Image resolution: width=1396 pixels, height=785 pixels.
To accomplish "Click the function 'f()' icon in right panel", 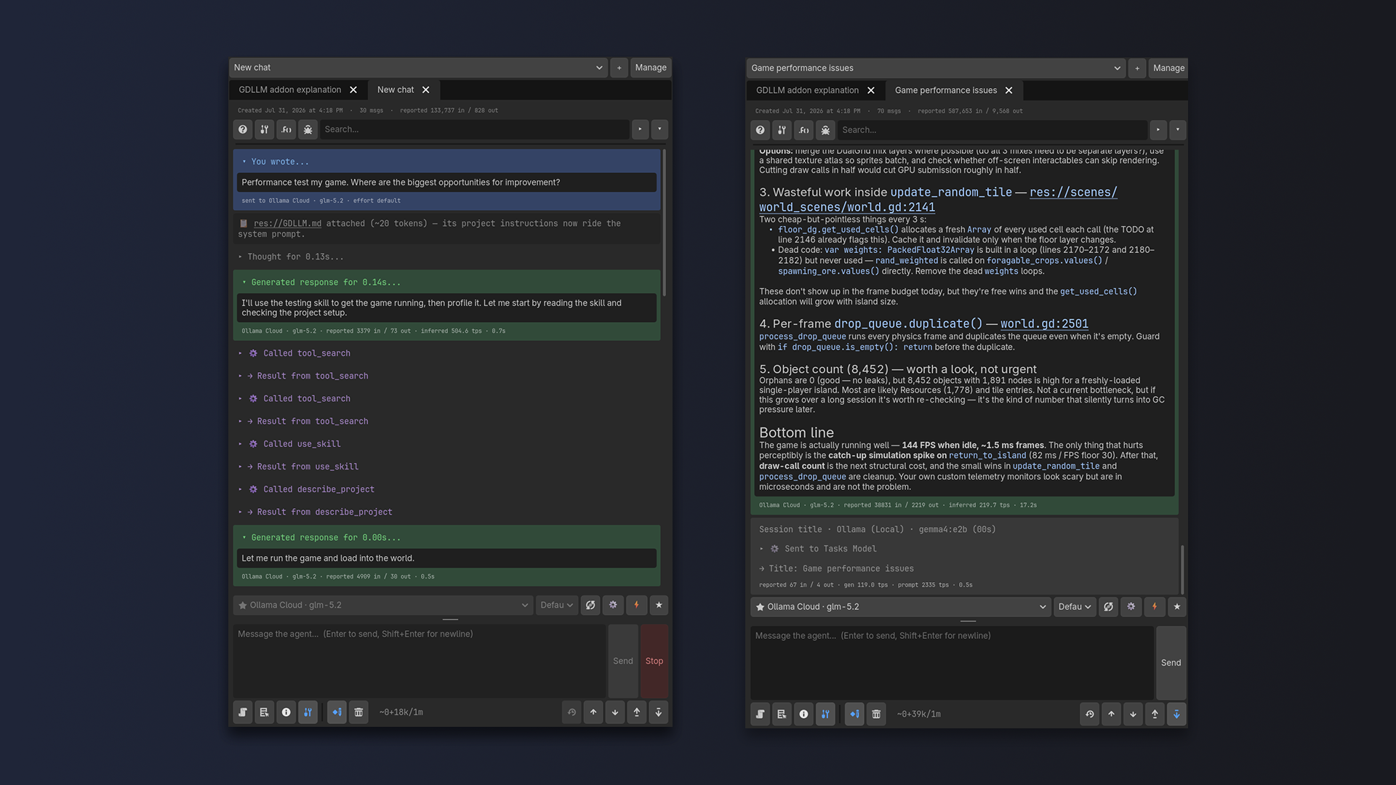I will [804, 130].
